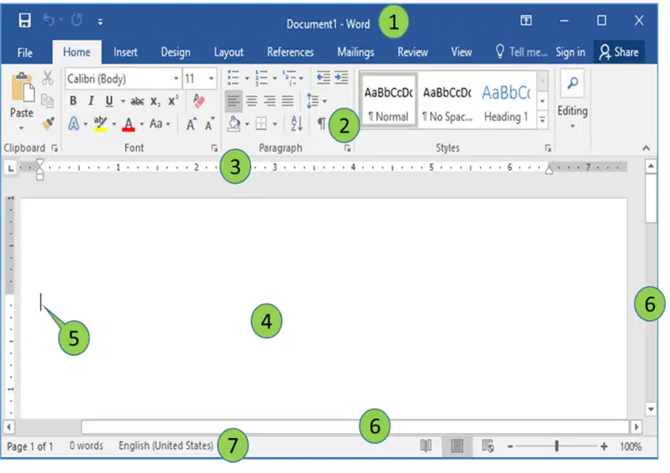Click the Tell me search box
Image resolution: width=670 pixels, height=473 pixels.
pos(521,52)
